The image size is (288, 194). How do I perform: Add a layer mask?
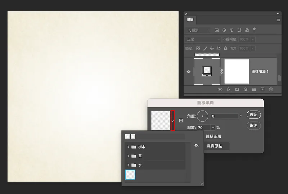237,89
